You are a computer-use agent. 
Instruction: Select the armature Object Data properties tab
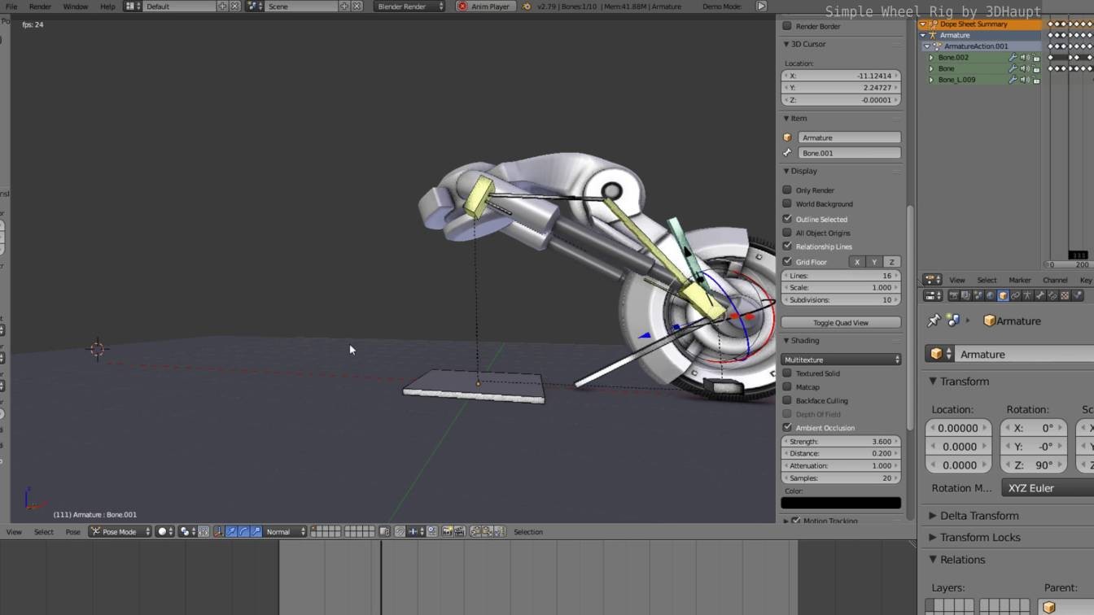[1027, 295]
